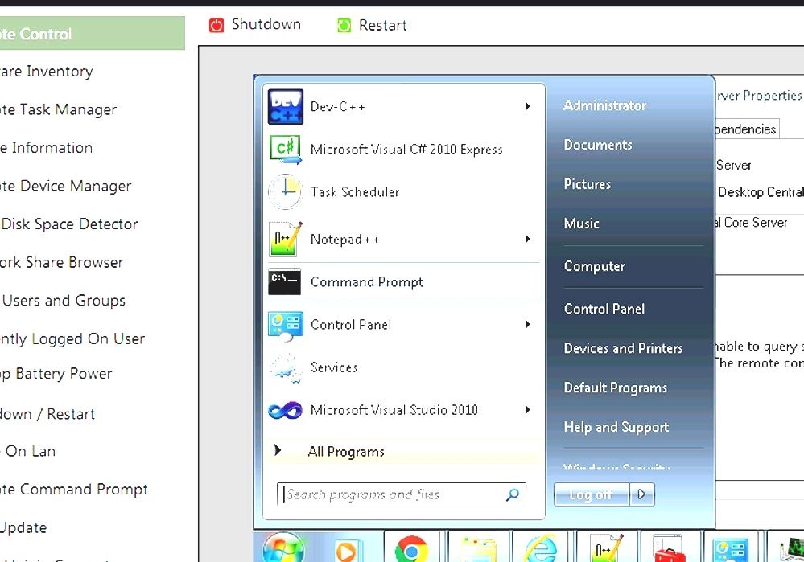Open Dev-C++ from the Start menu
The image size is (804, 562).
click(337, 105)
